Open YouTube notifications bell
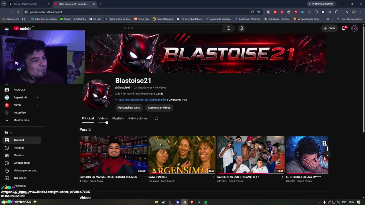This screenshot has height=205, width=365. click(344, 28)
